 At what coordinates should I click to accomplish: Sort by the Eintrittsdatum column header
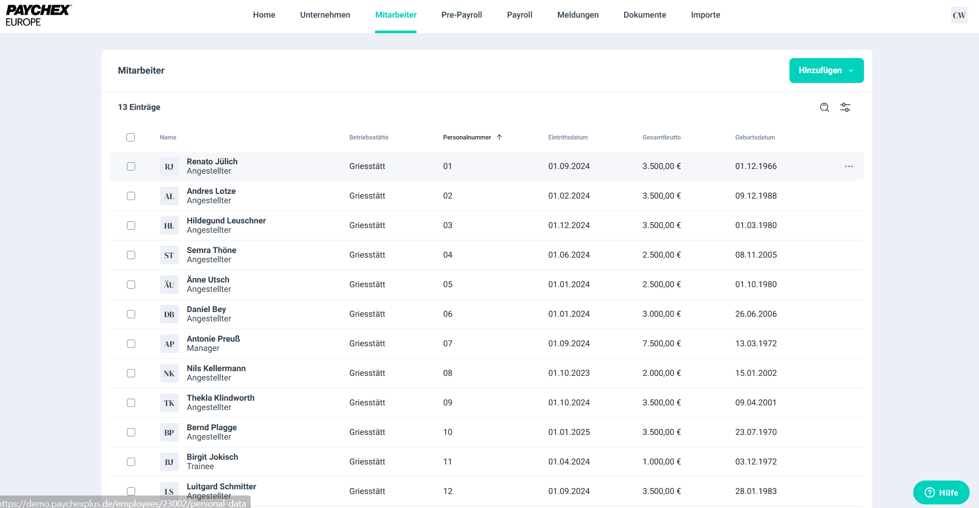tap(568, 137)
